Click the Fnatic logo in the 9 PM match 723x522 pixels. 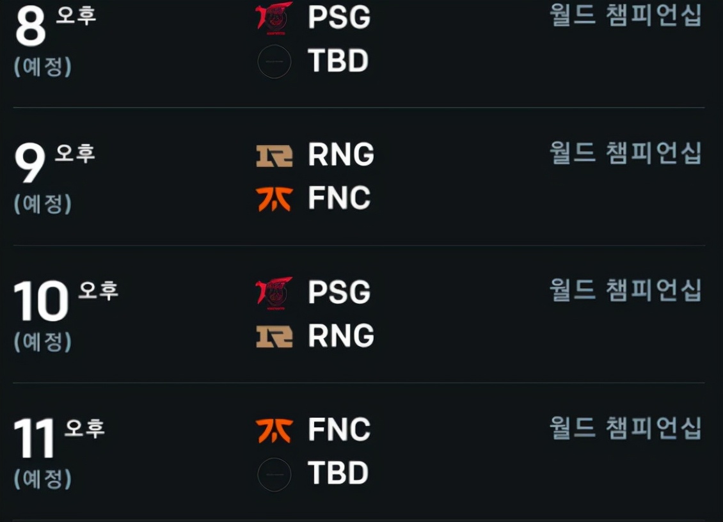274,199
